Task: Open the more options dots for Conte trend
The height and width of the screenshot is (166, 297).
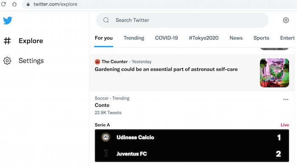Action: point(286,99)
